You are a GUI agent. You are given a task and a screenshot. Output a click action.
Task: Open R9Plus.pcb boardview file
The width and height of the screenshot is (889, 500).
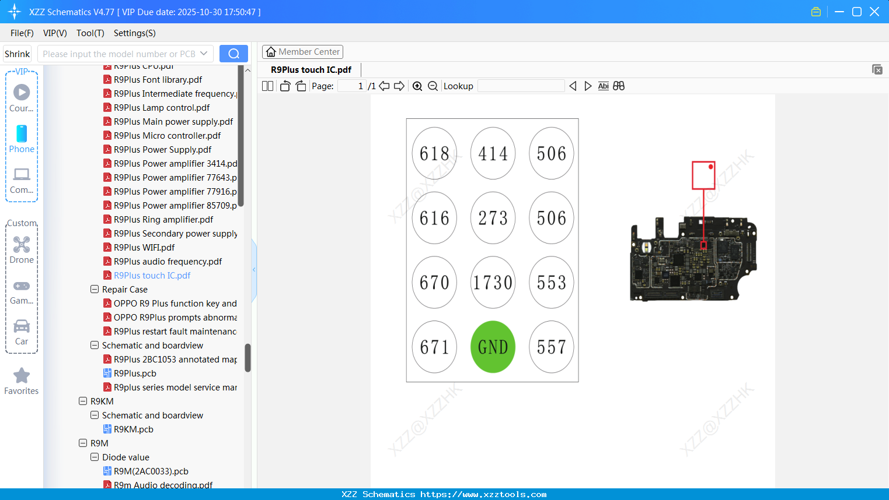point(135,374)
